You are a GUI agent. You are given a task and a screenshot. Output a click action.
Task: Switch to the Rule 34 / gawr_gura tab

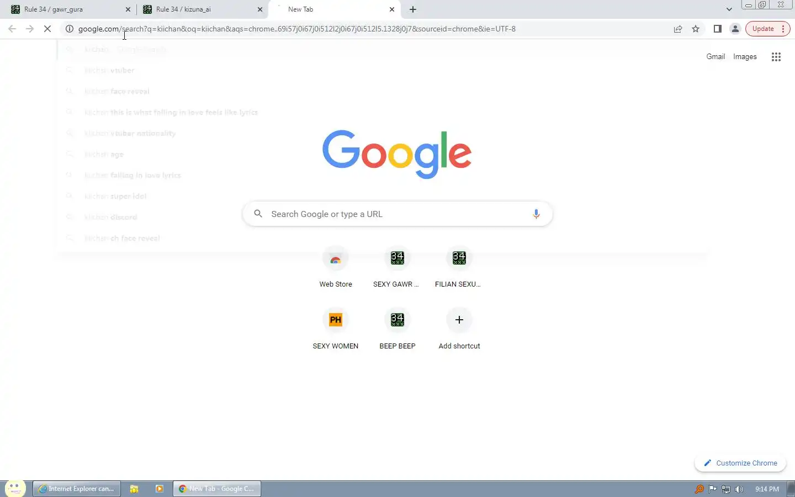(x=69, y=9)
